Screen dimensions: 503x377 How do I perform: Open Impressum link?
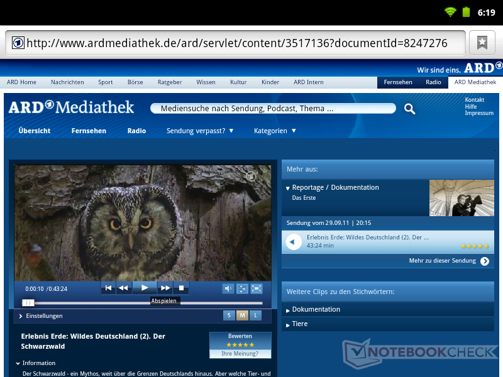(x=479, y=113)
